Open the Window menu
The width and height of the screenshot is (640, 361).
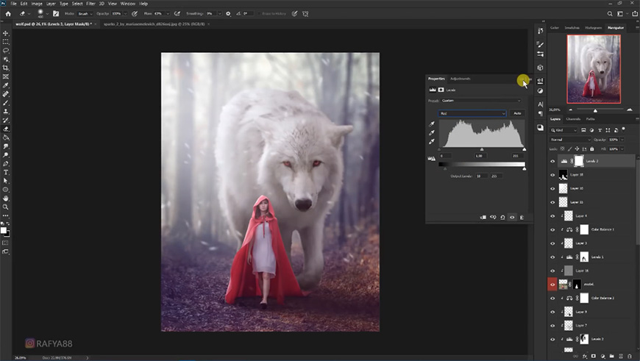tap(128, 4)
